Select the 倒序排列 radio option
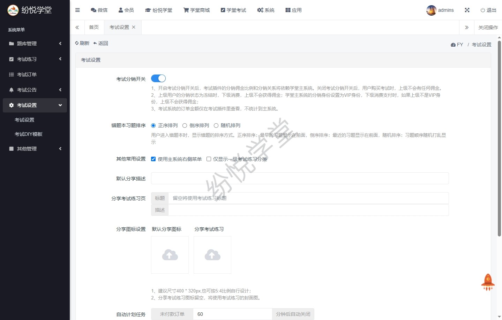Image resolution: width=502 pixels, height=320 pixels. point(185,126)
